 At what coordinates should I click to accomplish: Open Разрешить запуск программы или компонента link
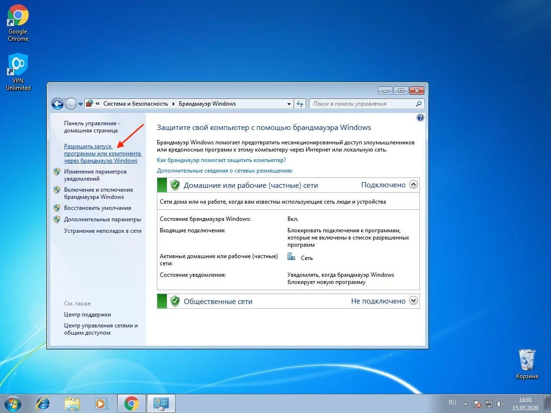tap(102, 153)
